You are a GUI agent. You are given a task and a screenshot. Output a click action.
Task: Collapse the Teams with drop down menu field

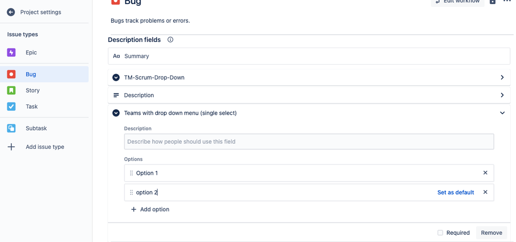502,113
